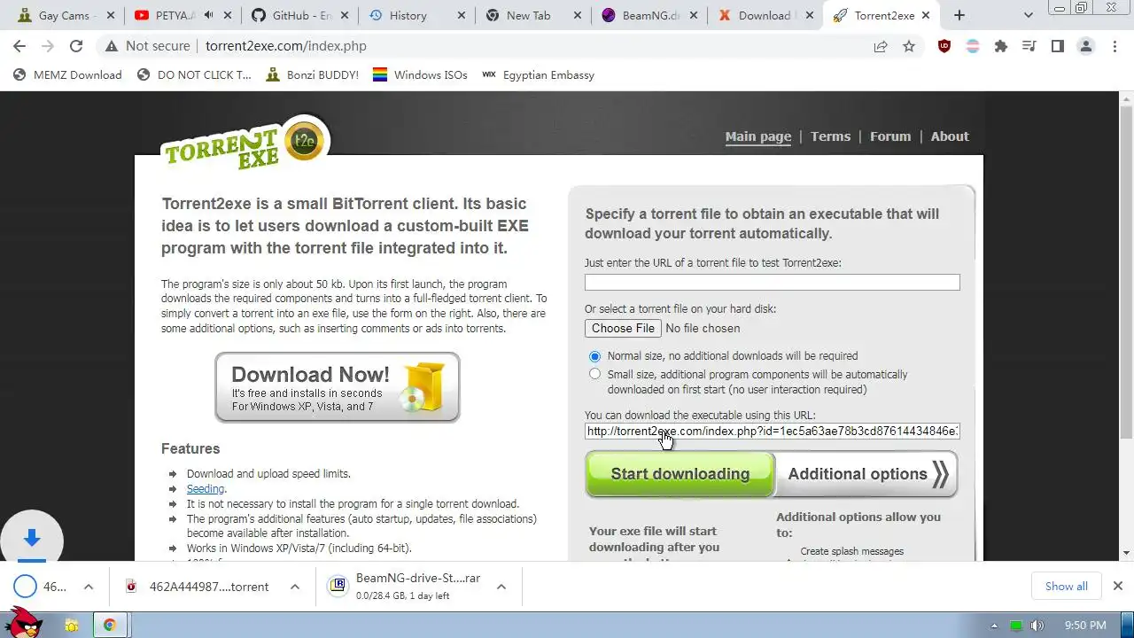Open the Terms nav link
Viewport: 1134px width, 638px height.
(830, 136)
